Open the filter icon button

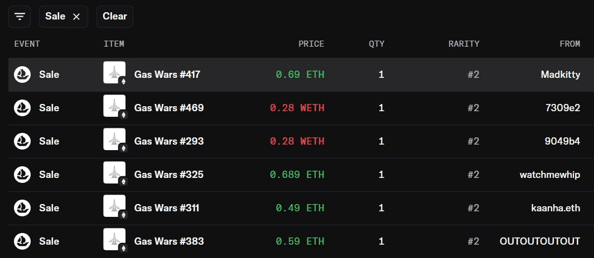click(x=20, y=17)
